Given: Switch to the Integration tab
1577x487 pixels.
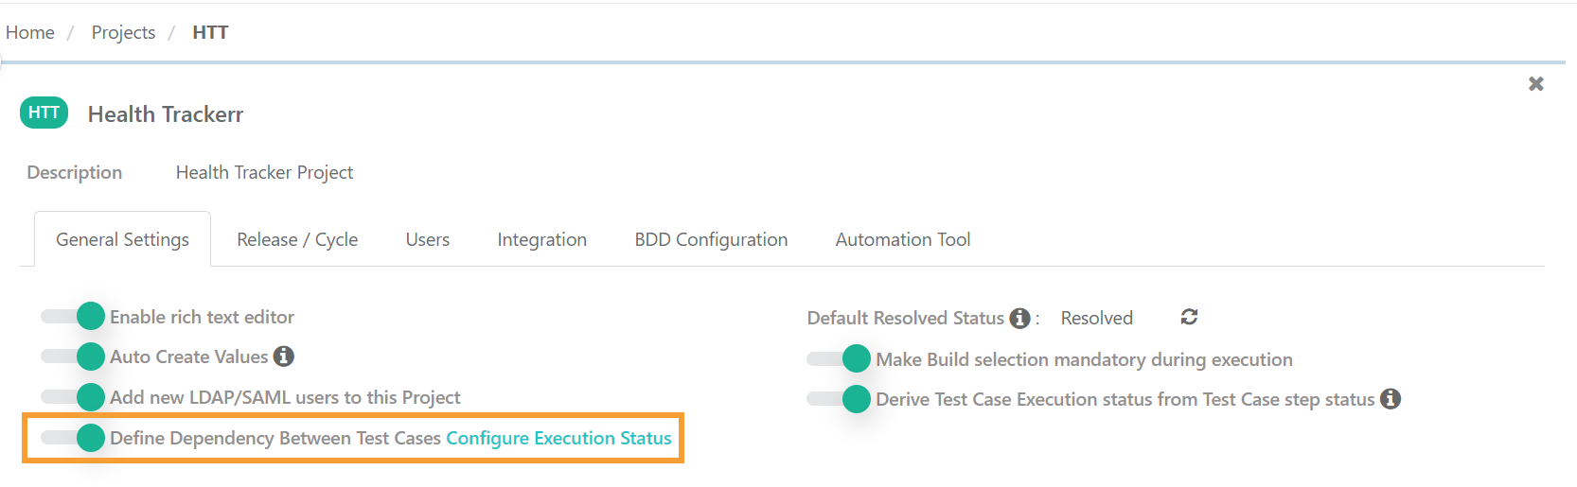Looking at the screenshot, I should click(x=542, y=239).
